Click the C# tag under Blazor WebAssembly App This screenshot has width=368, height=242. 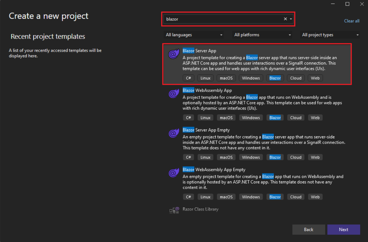pyautogui.click(x=188, y=118)
